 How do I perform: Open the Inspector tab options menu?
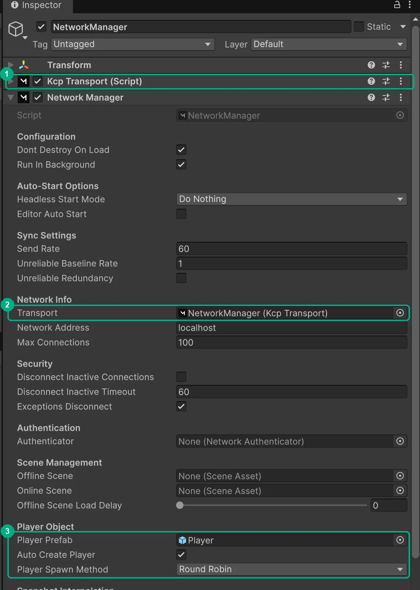point(410,5)
